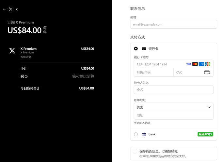Select the 银行卡 payment radio button
222x162 pixels.
tap(136, 49)
